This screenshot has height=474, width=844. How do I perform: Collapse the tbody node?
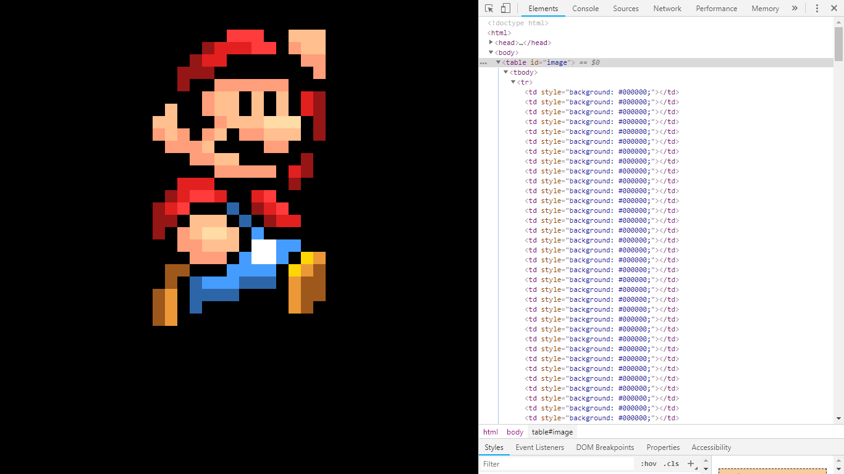506,72
